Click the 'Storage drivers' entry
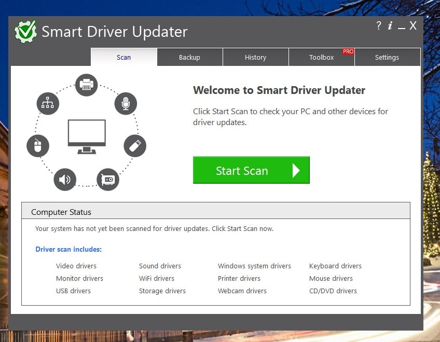This screenshot has height=342, width=440. point(162,291)
